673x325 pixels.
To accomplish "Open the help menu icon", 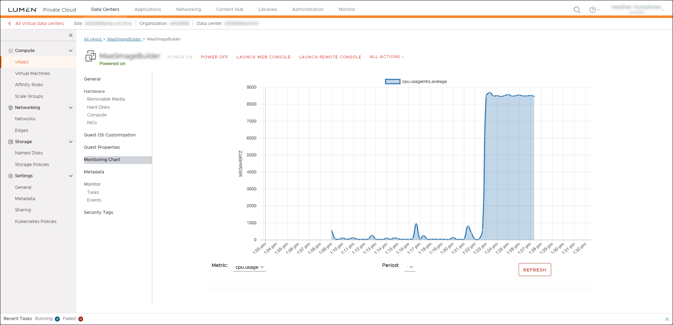I will pyautogui.click(x=593, y=10).
